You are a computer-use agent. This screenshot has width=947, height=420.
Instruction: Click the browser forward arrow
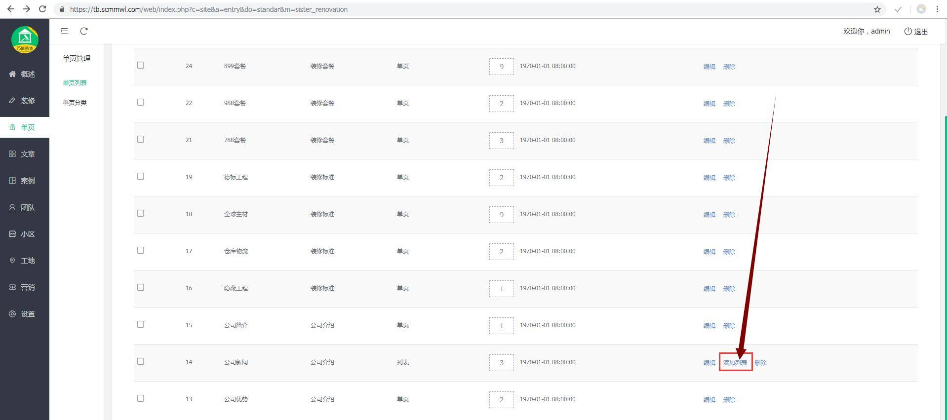(x=27, y=9)
